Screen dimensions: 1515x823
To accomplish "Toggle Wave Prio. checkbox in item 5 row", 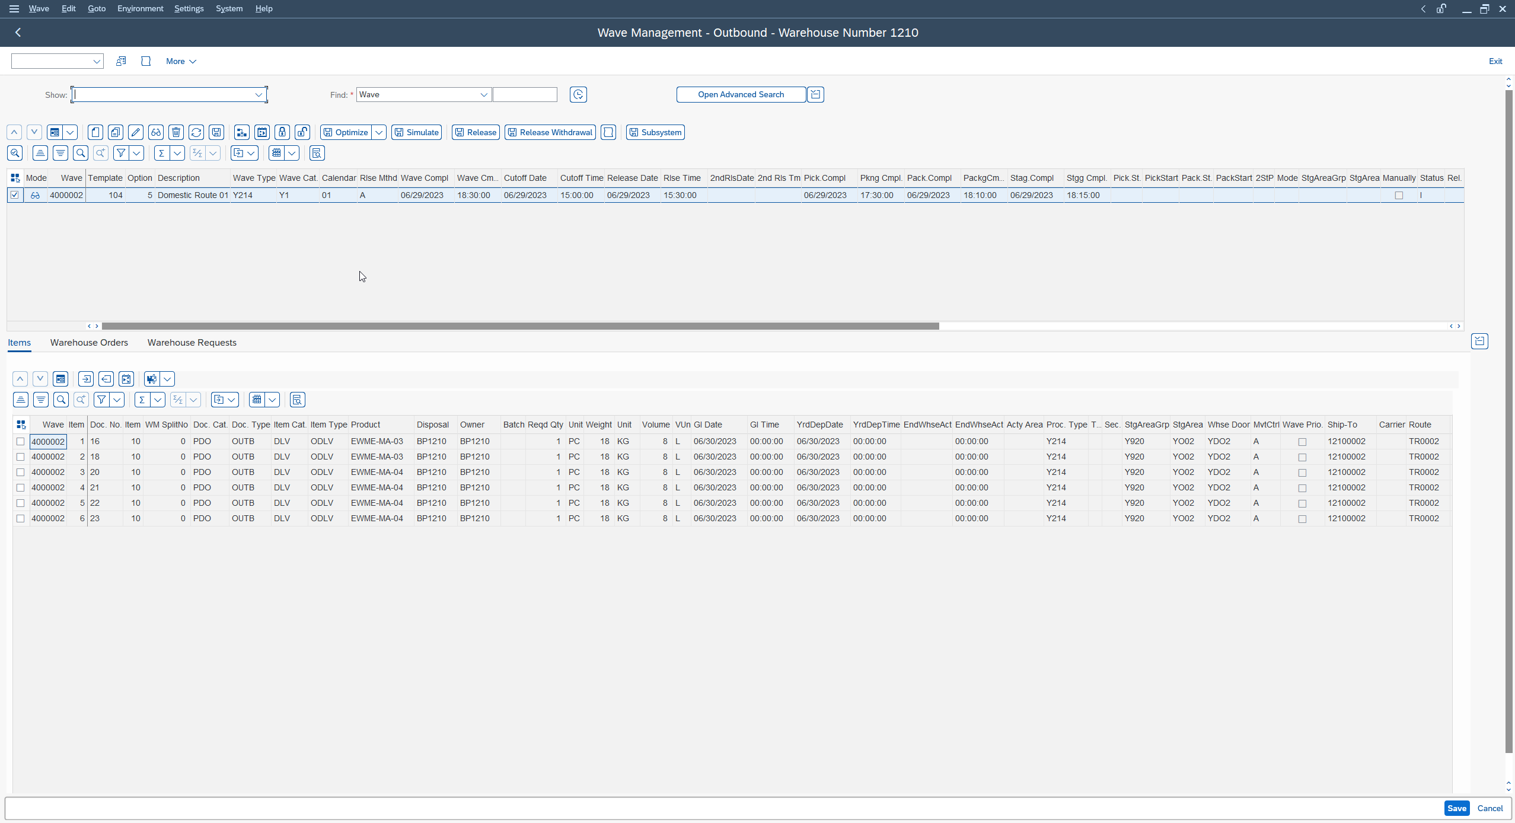I will pos(1302,503).
